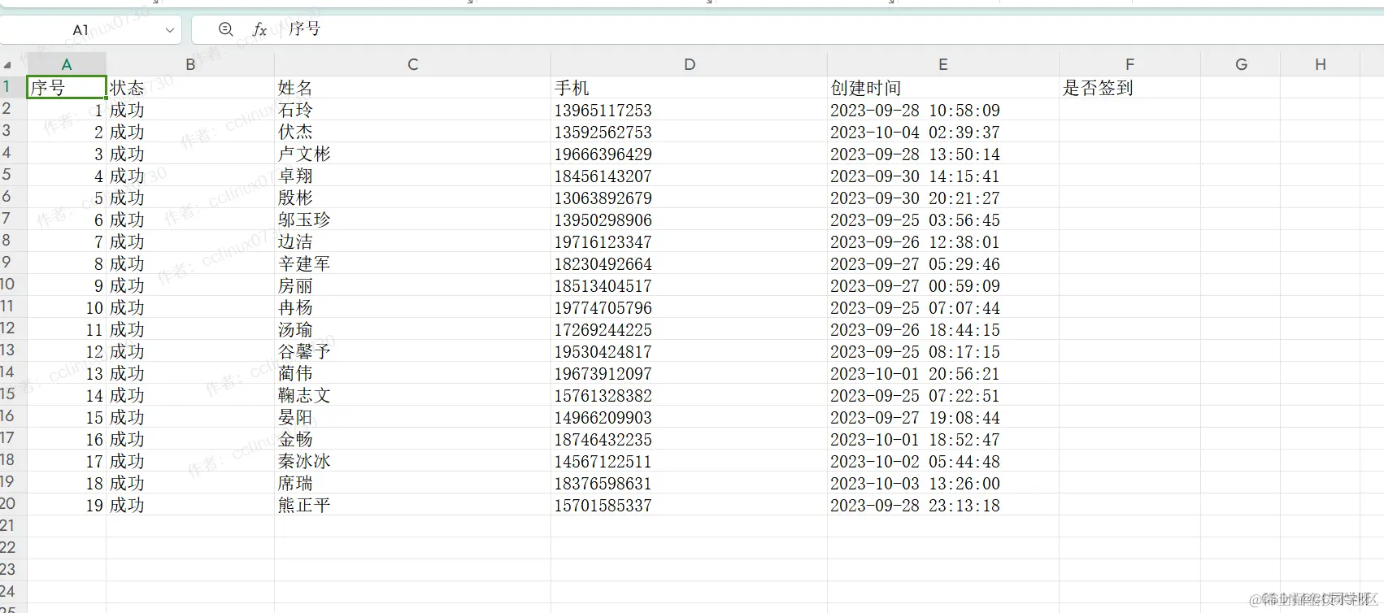Click the cell containing 序号

67,87
